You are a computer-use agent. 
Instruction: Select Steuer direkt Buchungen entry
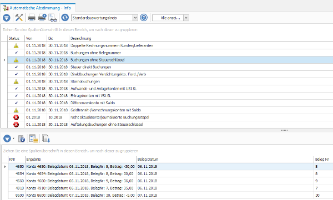coord(91,67)
